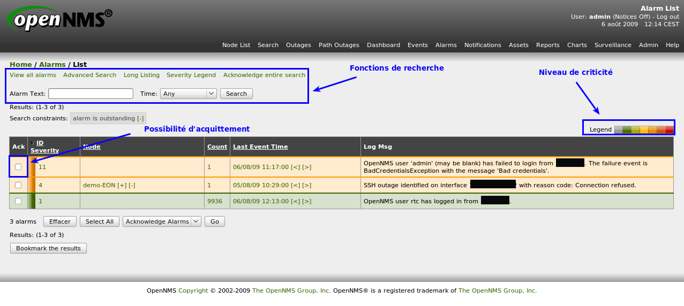Click [>] time filter for alarm 4
Screen dimensions: 684x306
306,185
